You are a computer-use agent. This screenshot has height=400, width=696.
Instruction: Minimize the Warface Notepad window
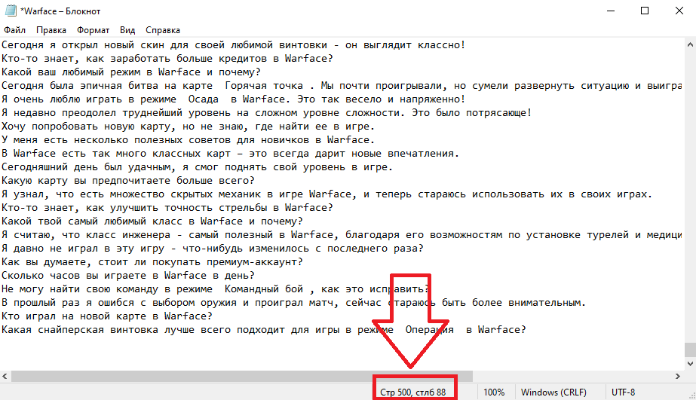(x=611, y=11)
